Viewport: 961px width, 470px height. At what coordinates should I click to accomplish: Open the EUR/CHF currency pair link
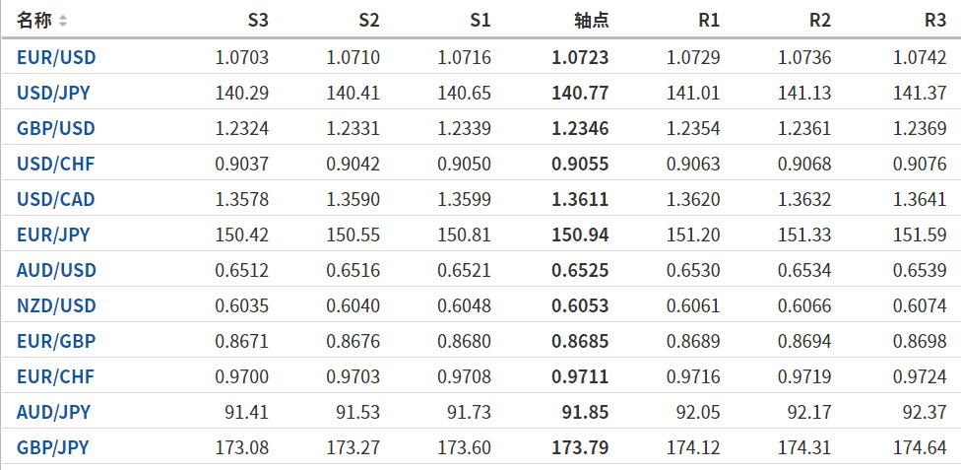coord(55,376)
